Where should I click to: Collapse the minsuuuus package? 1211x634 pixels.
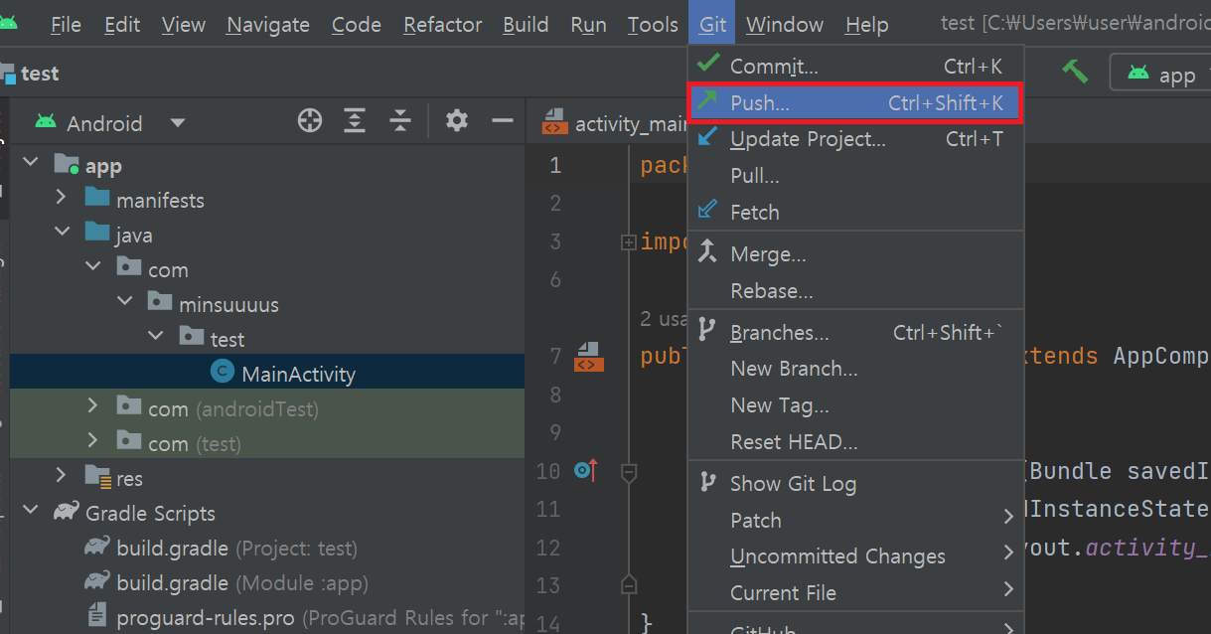pos(125,301)
